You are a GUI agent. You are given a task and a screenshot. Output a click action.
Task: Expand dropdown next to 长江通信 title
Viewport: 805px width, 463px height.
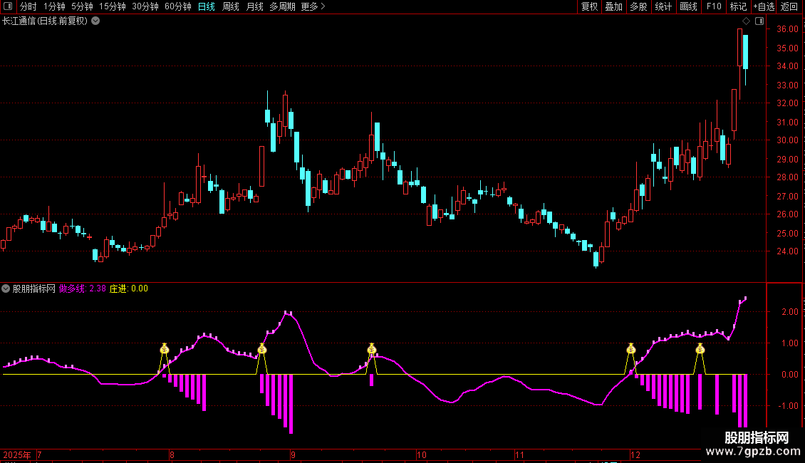(95, 21)
